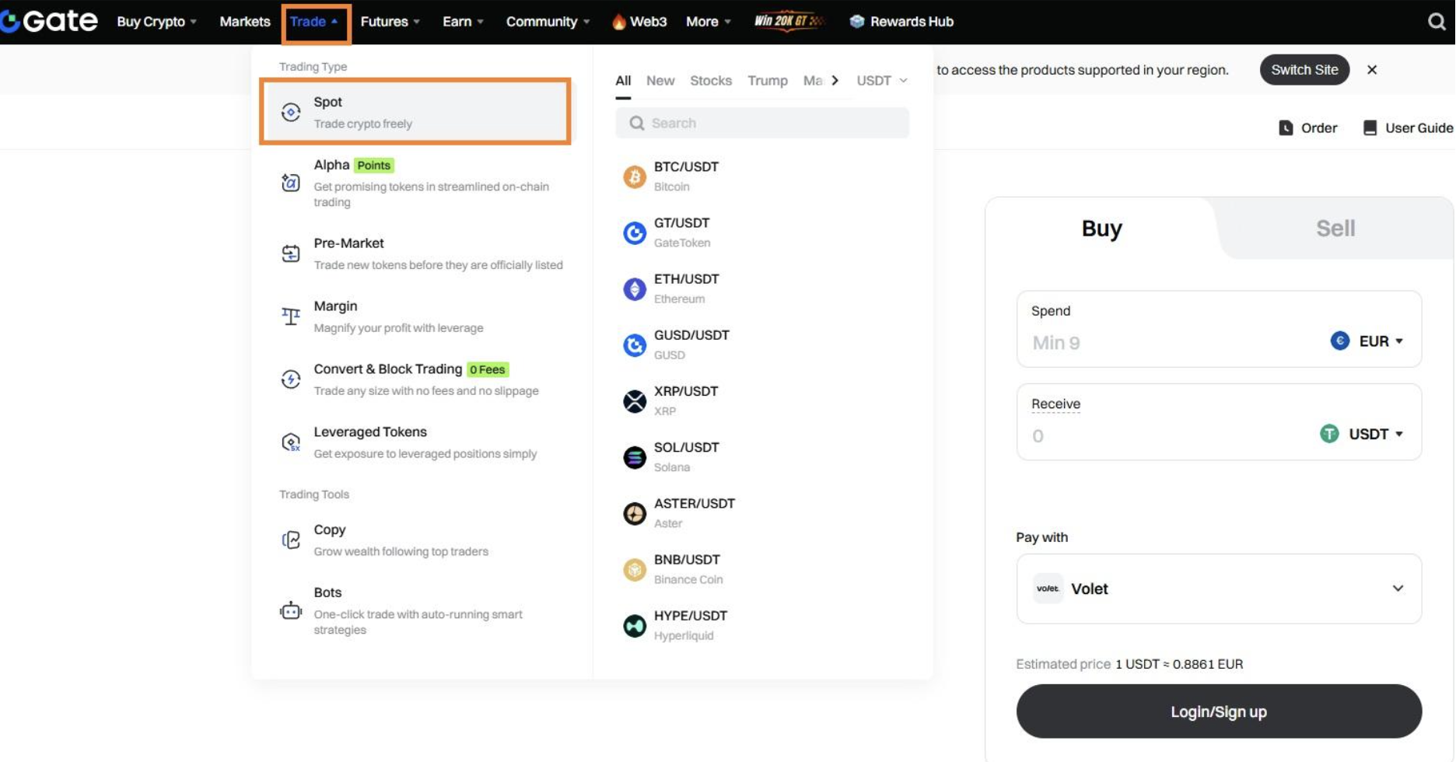Click the Copy trading icon
This screenshot has width=1456, height=762.
(291, 540)
